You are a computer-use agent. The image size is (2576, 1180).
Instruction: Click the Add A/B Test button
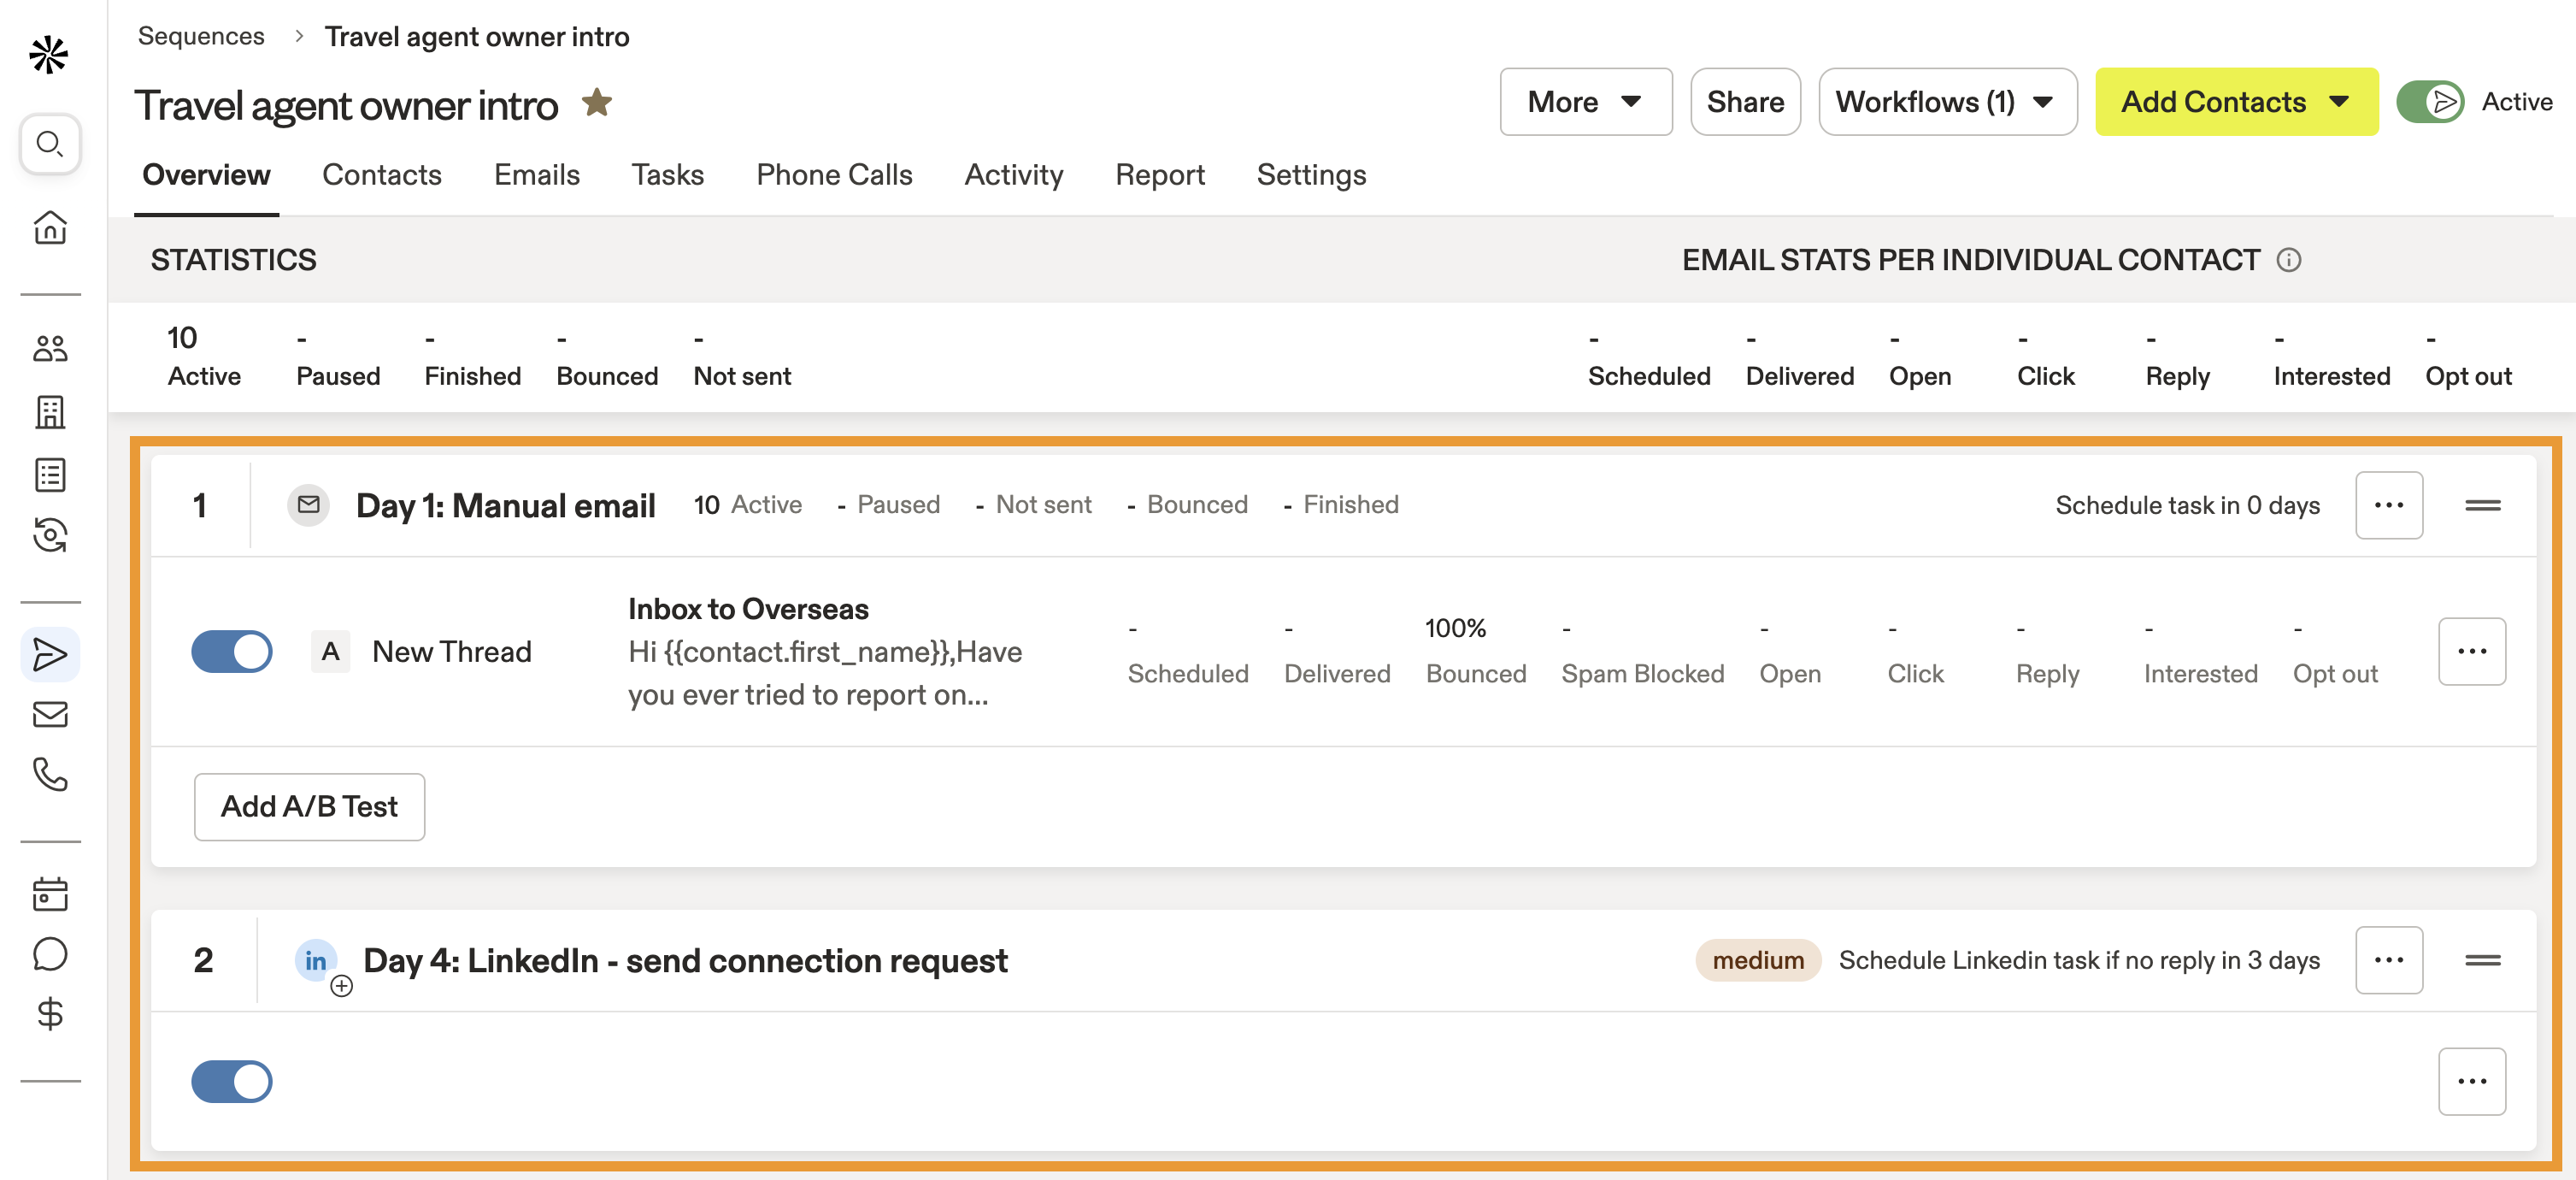[309, 806]
